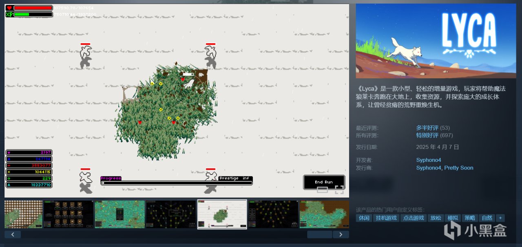
Task: Click the 18337710 cyan resource counter
Action: [29, 185]
